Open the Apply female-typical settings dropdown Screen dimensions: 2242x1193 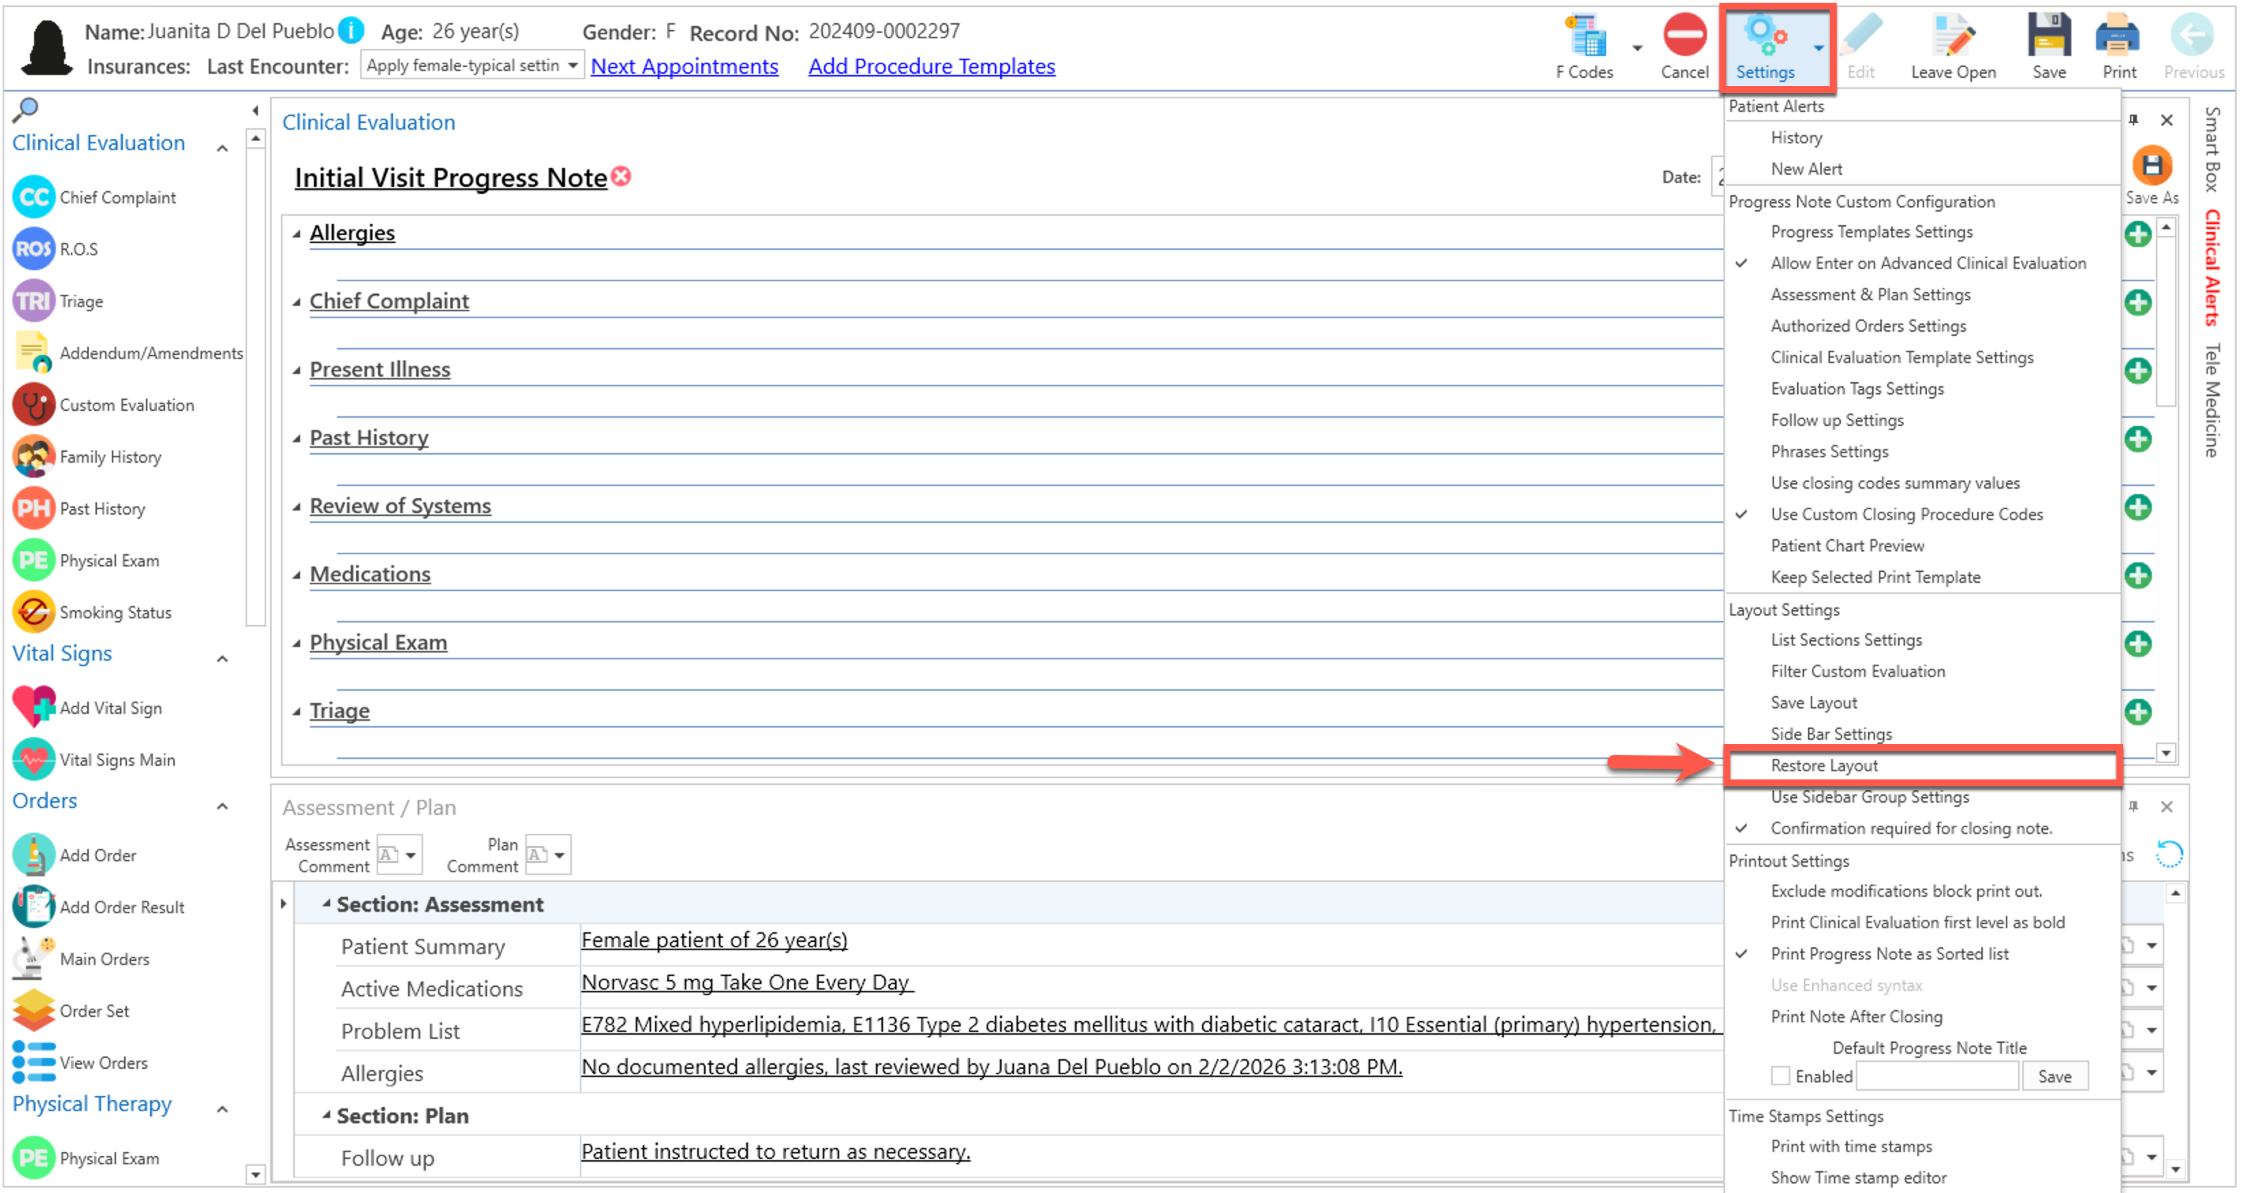(x=572, y=66)
